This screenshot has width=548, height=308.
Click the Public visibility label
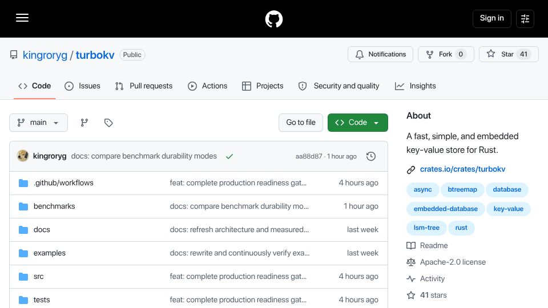click(x=132, y=55)
